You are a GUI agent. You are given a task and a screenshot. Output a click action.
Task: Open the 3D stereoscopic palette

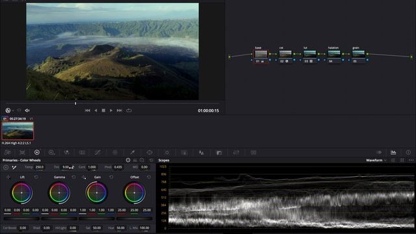pyautogui.click(x=253, y=153)
